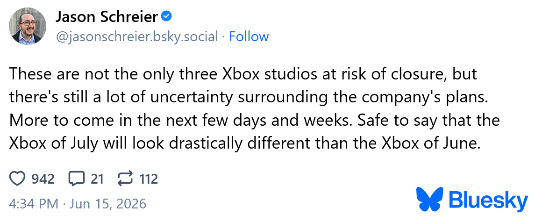The height and width of the screenshot is (222, 535).
Task: Click the line starting "More to come"
Action: click(254, 121)
